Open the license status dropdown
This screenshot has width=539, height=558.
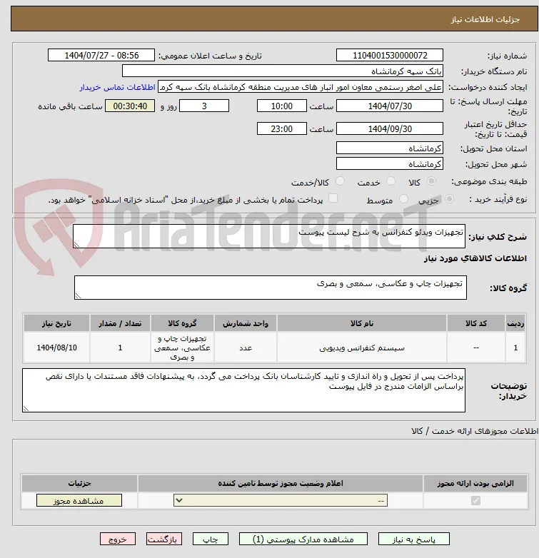coord(281,500)
